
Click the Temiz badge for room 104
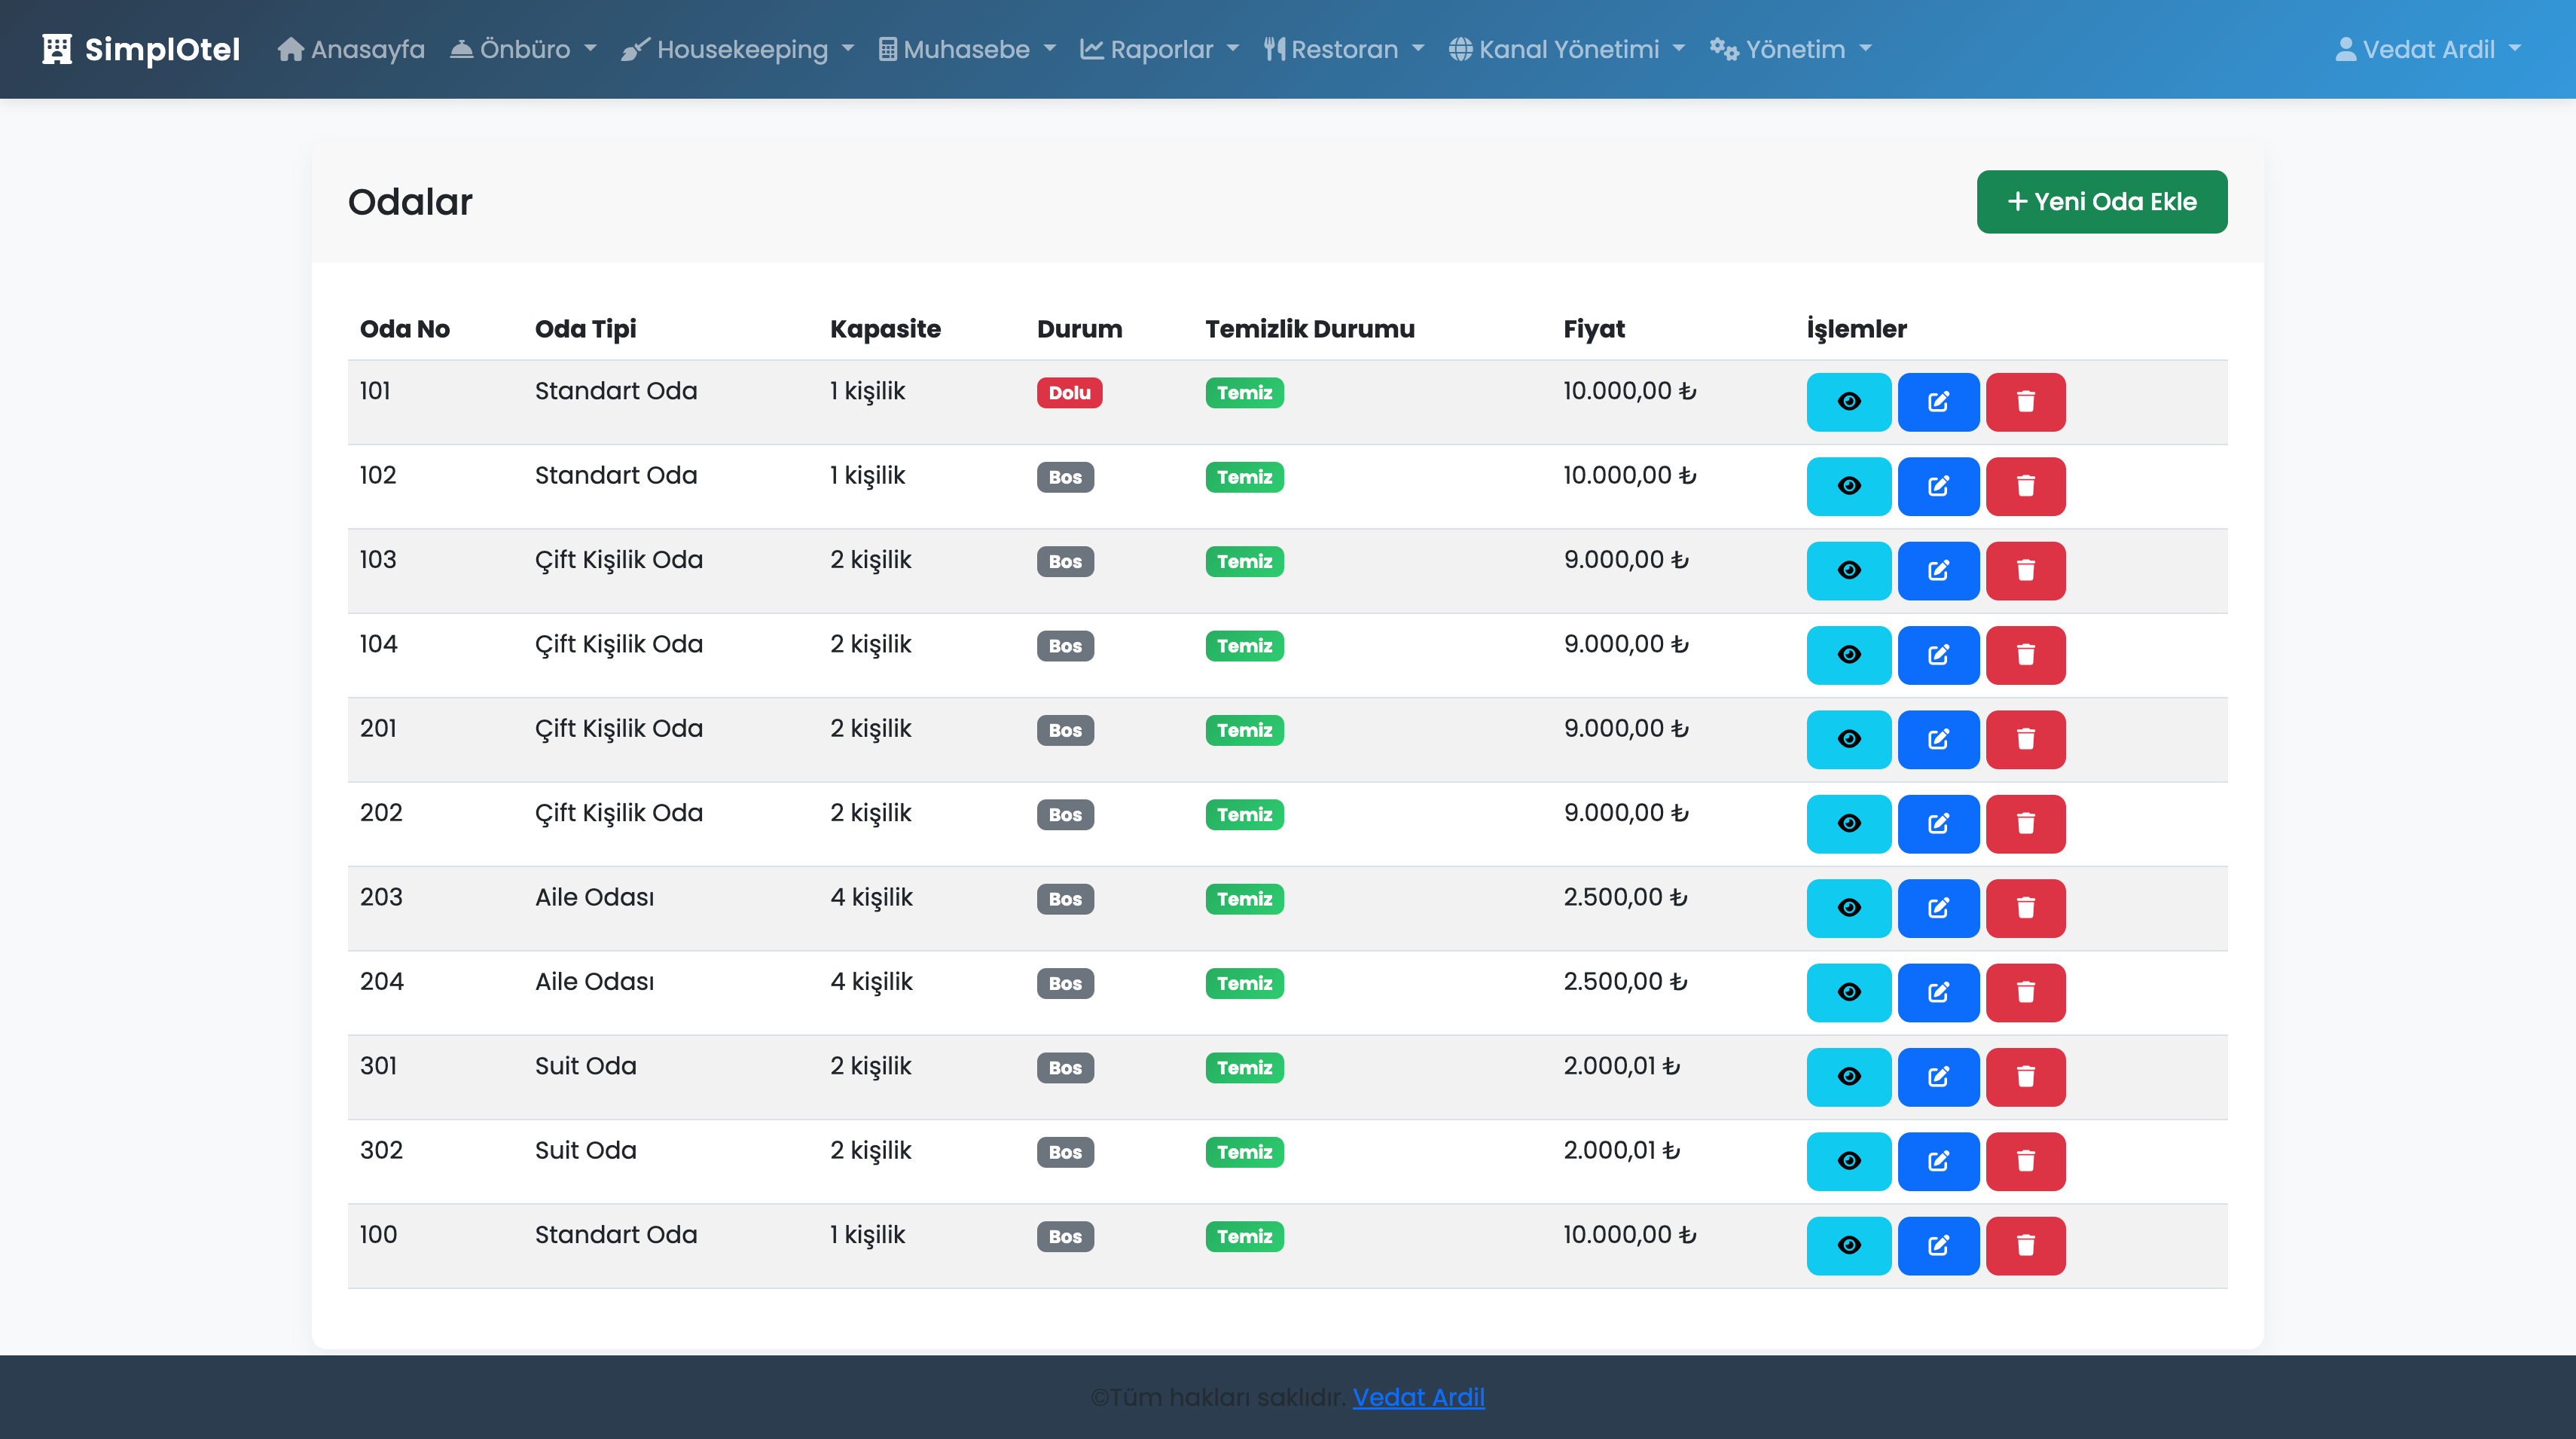[x=1244, y=646]
